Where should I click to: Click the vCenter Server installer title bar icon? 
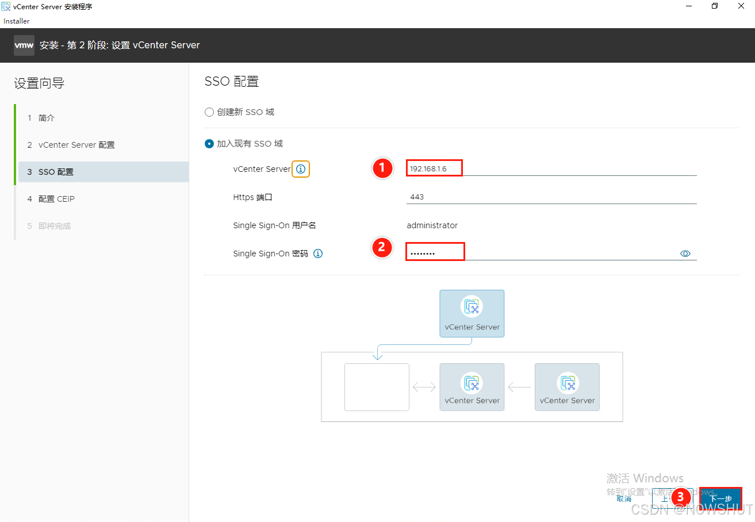point(6,6)
